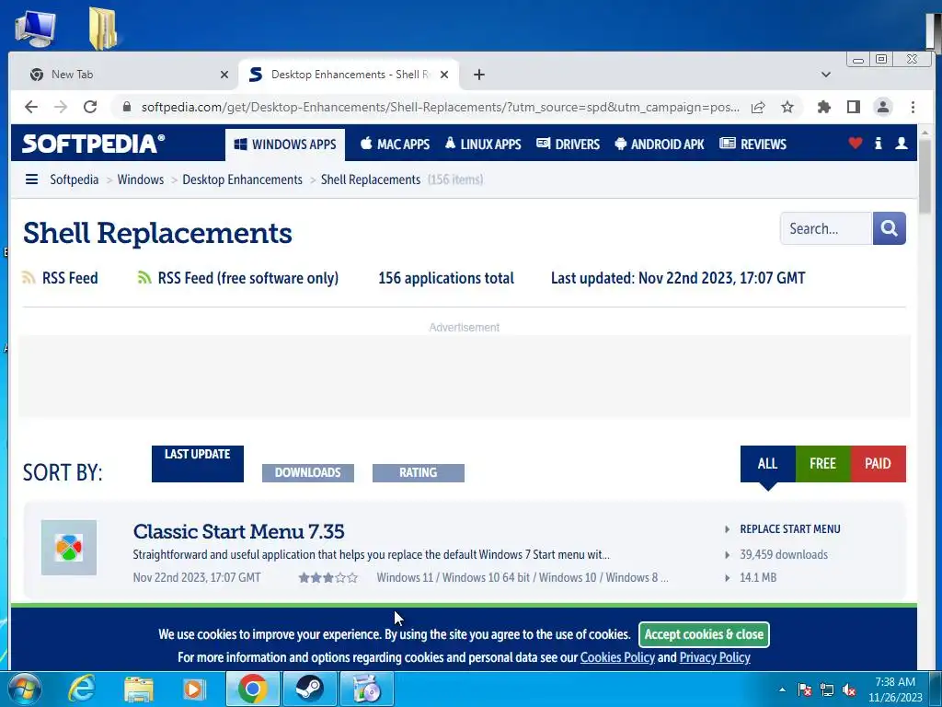Click the Classic Start Menu app thumbnail
The height and width of the screenshot is (707, 942).
point(69,547)
